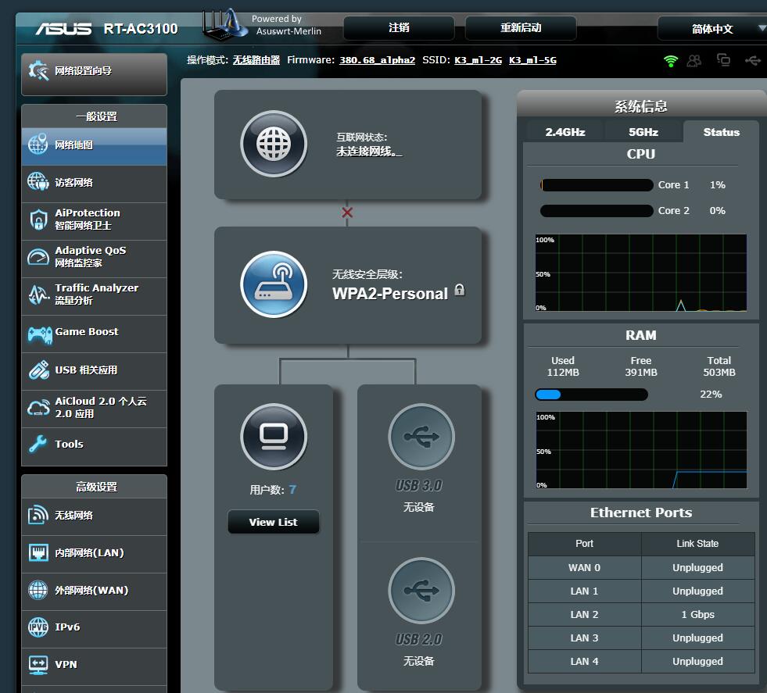Click the internet status globe icon
Screen dimensions: 767x693
pos(274,144)
